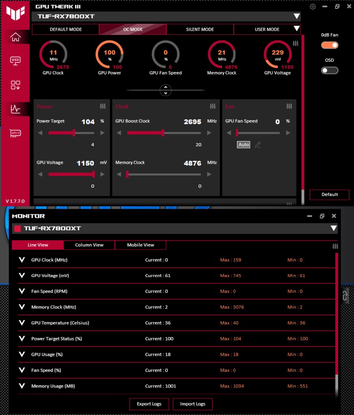The image size is (354, 415).
Task: Expand the GPU Voltage (mV) row
Action: pos(22,276)
